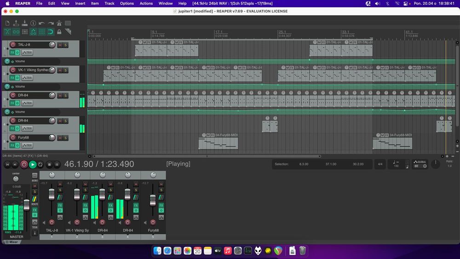Image resolution: width=460 pixels, height=259 pixels.
Task: Open the FX chain for the TAL-J-8 track
Action: point(12,52)
